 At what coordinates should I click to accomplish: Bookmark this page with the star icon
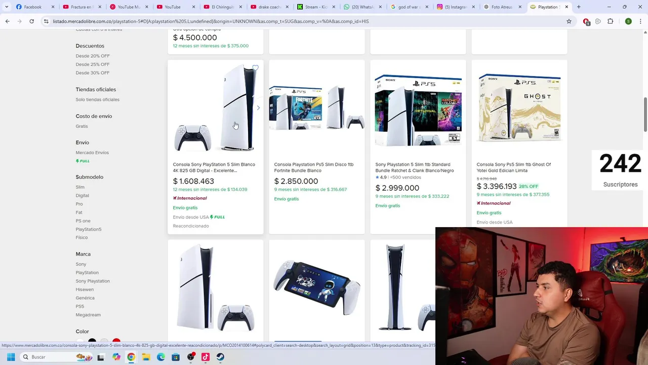tap(569, 21)
